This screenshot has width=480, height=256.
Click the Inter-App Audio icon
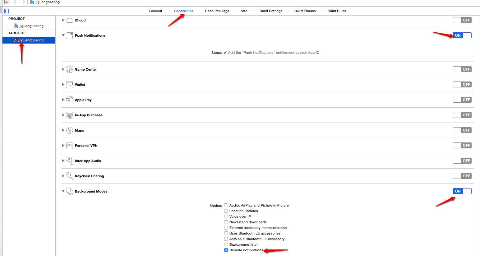[70, 161]
